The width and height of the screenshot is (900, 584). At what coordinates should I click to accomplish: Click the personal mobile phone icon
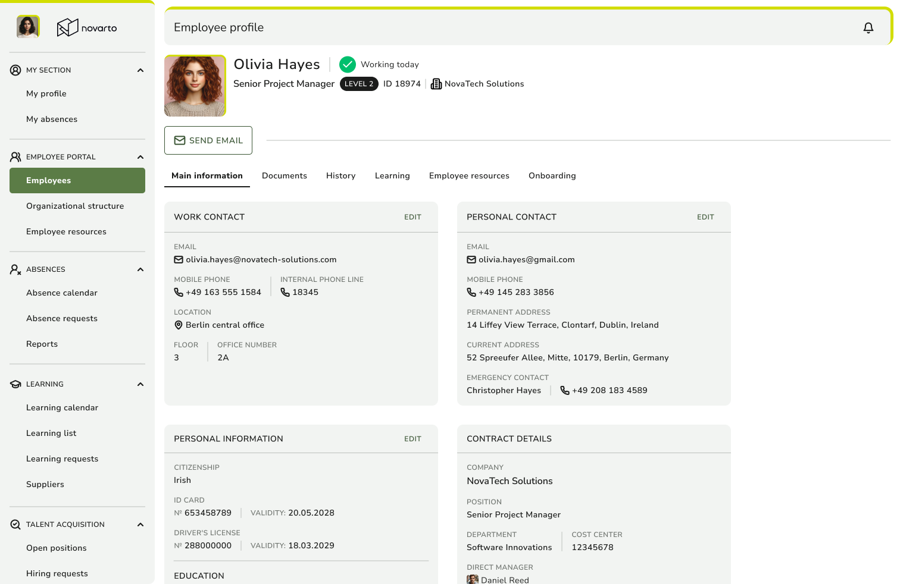(x=471, y=293)
